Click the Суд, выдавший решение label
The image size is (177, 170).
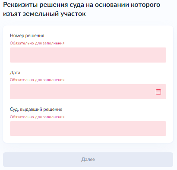[x=36, y=110]
